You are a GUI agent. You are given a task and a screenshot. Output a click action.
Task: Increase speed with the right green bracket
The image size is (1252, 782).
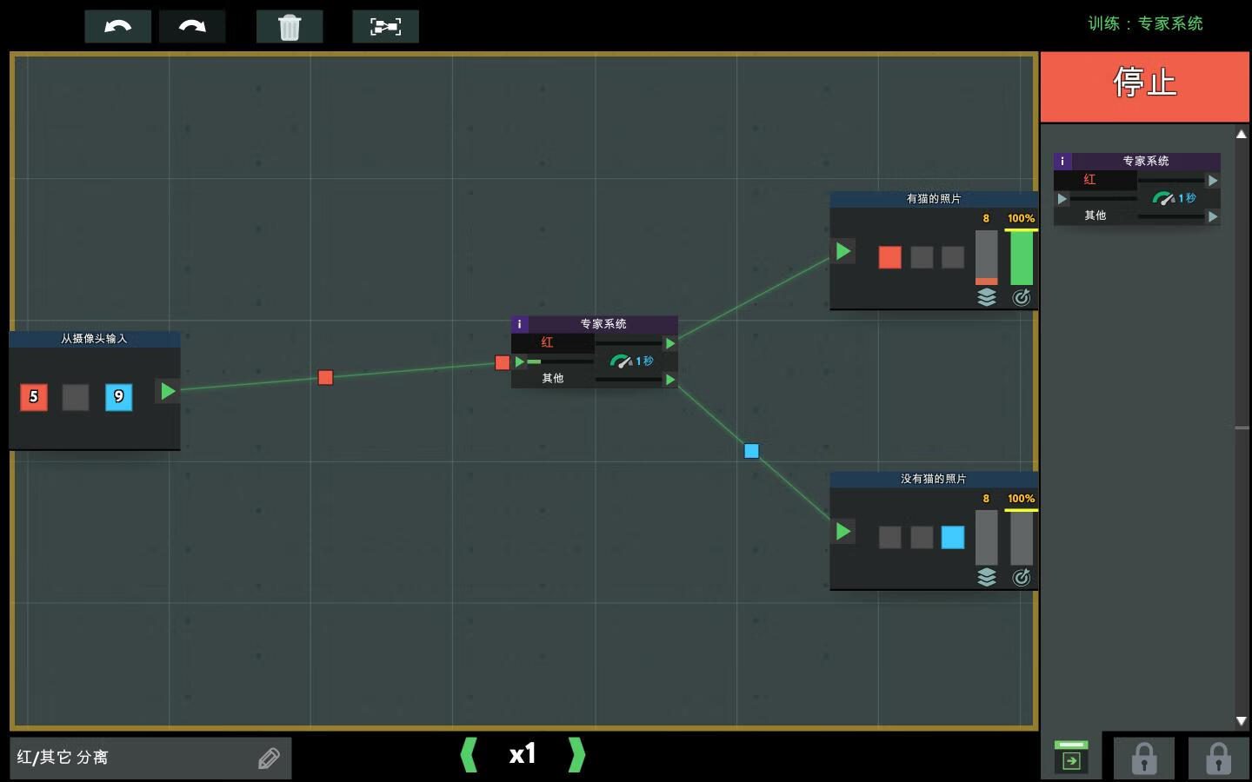pos(576,754)
